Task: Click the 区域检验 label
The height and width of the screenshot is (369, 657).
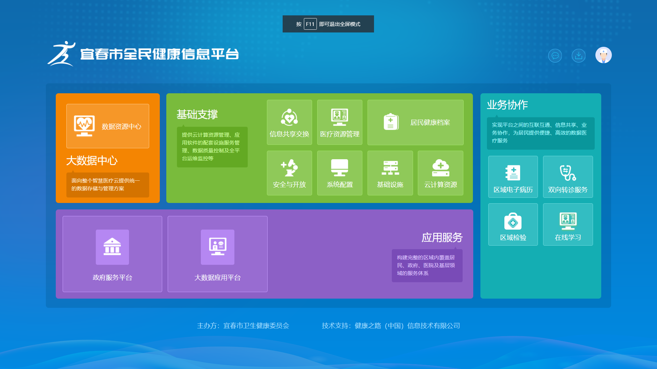Action: pyautogui.click(x=513, y=238)
